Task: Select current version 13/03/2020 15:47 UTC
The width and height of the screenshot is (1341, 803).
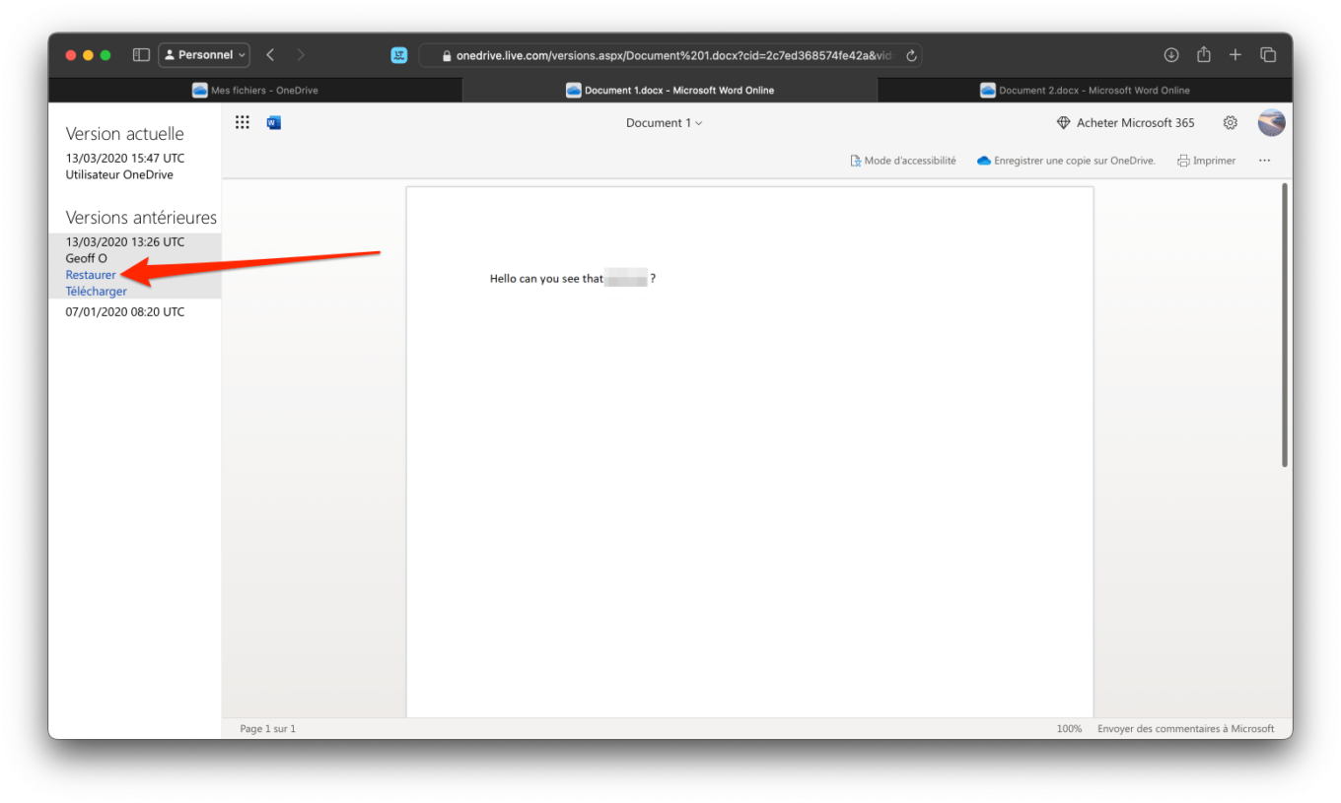Action: (125, 159)
